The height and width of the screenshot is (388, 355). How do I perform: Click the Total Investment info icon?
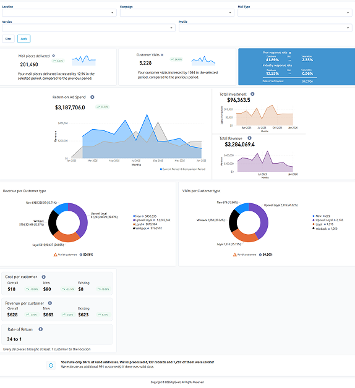[x=252, y=94]
